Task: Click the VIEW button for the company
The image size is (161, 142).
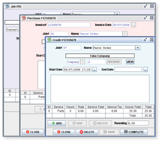Action: pyautogui.click(x=130, y=62)
